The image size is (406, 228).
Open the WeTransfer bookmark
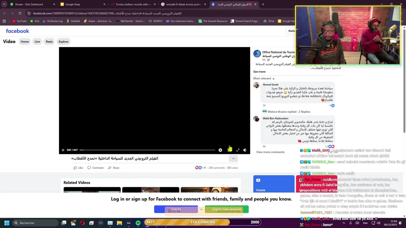pyautogui.click(x=130, y=21)
